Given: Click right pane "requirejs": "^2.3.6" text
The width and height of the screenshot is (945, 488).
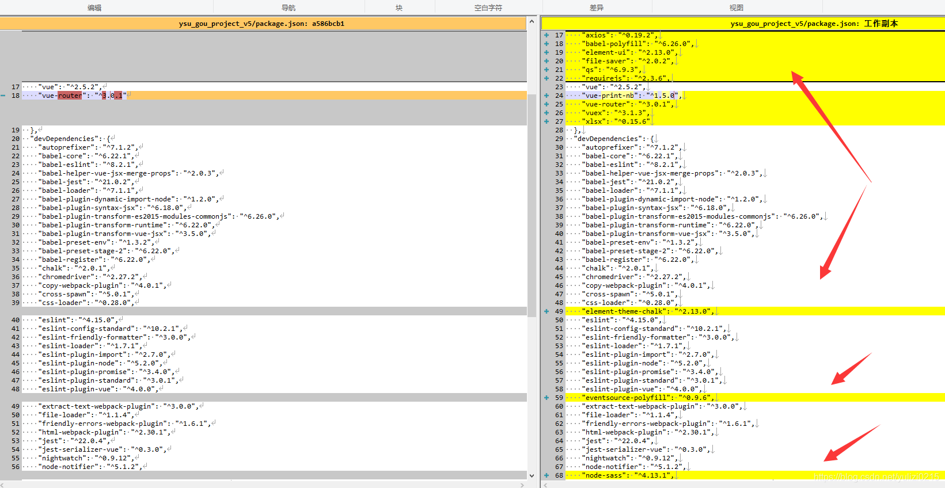Looking at the screenshot, I should click(626, 78).
